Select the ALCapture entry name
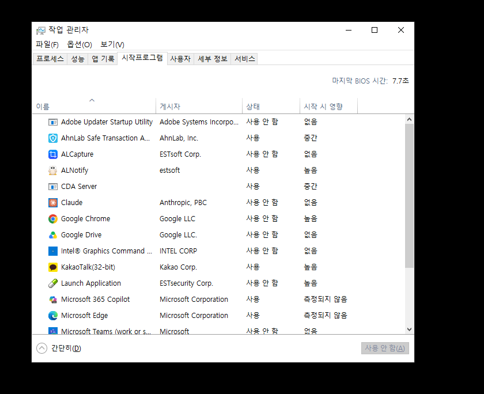The width and height of the screenshot is (484, 394). click(x=77, y=154)
